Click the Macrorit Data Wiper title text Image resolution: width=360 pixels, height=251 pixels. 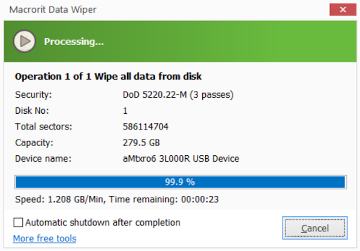pos(53,10)
